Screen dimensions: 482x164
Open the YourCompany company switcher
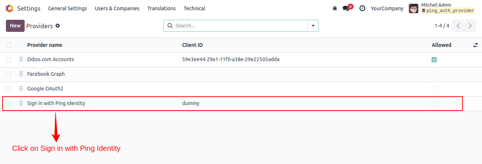point(387,8)
